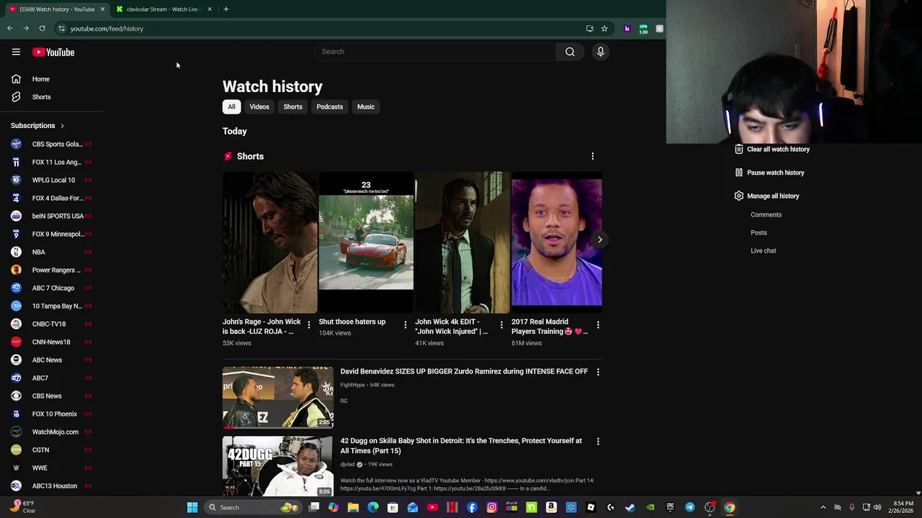This screenshot has height=518, width=922.
Task: Open options for David Benavidez video
Action: (598, 372)
